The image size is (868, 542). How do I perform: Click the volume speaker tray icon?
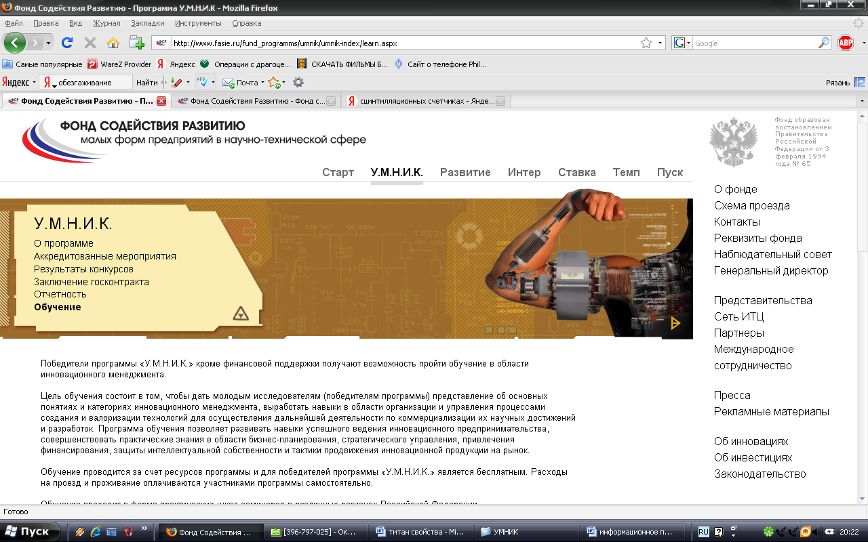818,532
